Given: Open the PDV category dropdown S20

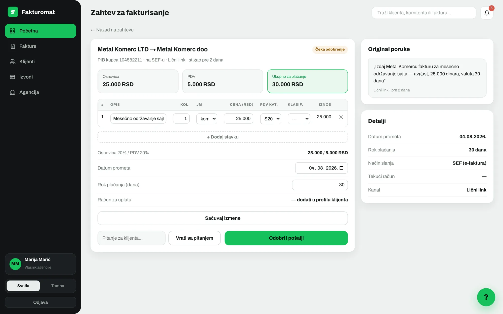Looking at the screenshot, I should point(271,119).
